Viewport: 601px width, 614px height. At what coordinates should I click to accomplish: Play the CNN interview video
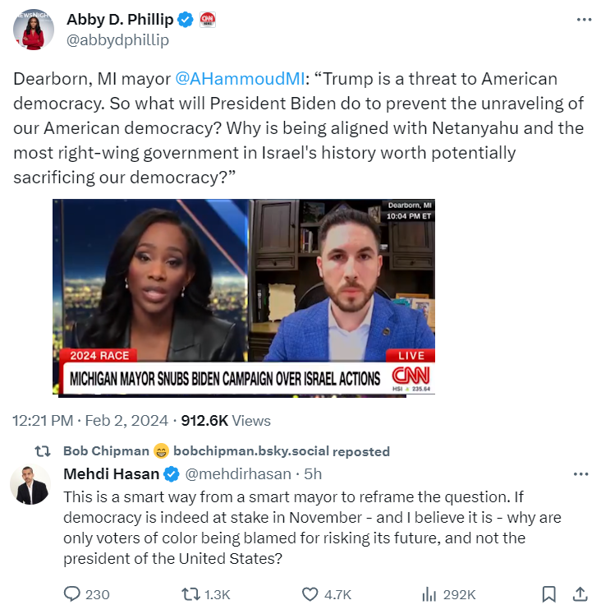coord(244,297)
